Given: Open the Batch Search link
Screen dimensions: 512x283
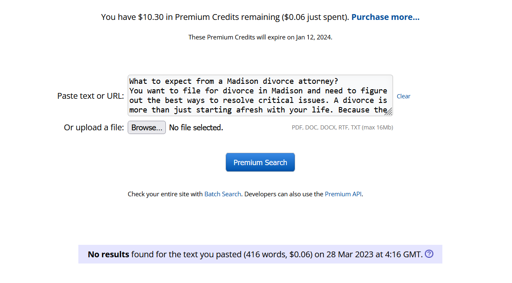Looking at the screenshot, I should 223,194.
